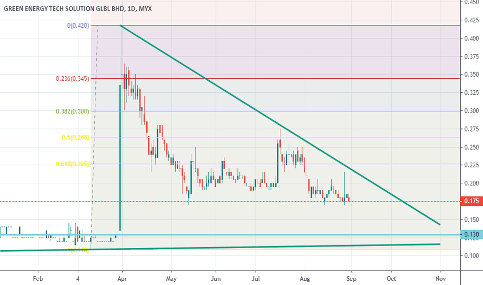Click the 0.150 price scale value
Image resolution: width=483 pixels, height=285 pixels.
(472, 220)
